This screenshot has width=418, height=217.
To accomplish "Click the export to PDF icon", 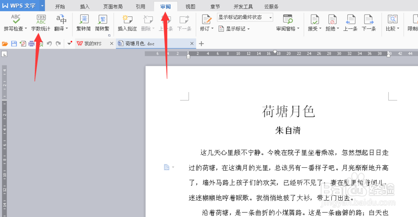I will [x=23, y=44].
